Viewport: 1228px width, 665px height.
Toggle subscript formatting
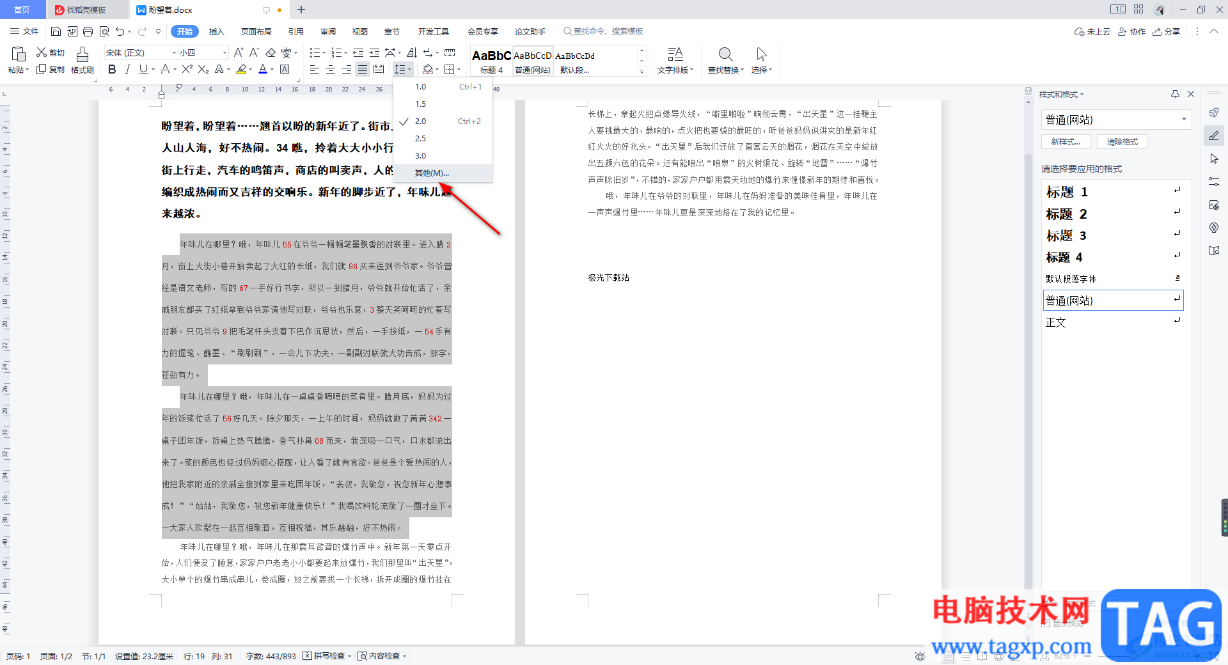(x=203, y=69)
